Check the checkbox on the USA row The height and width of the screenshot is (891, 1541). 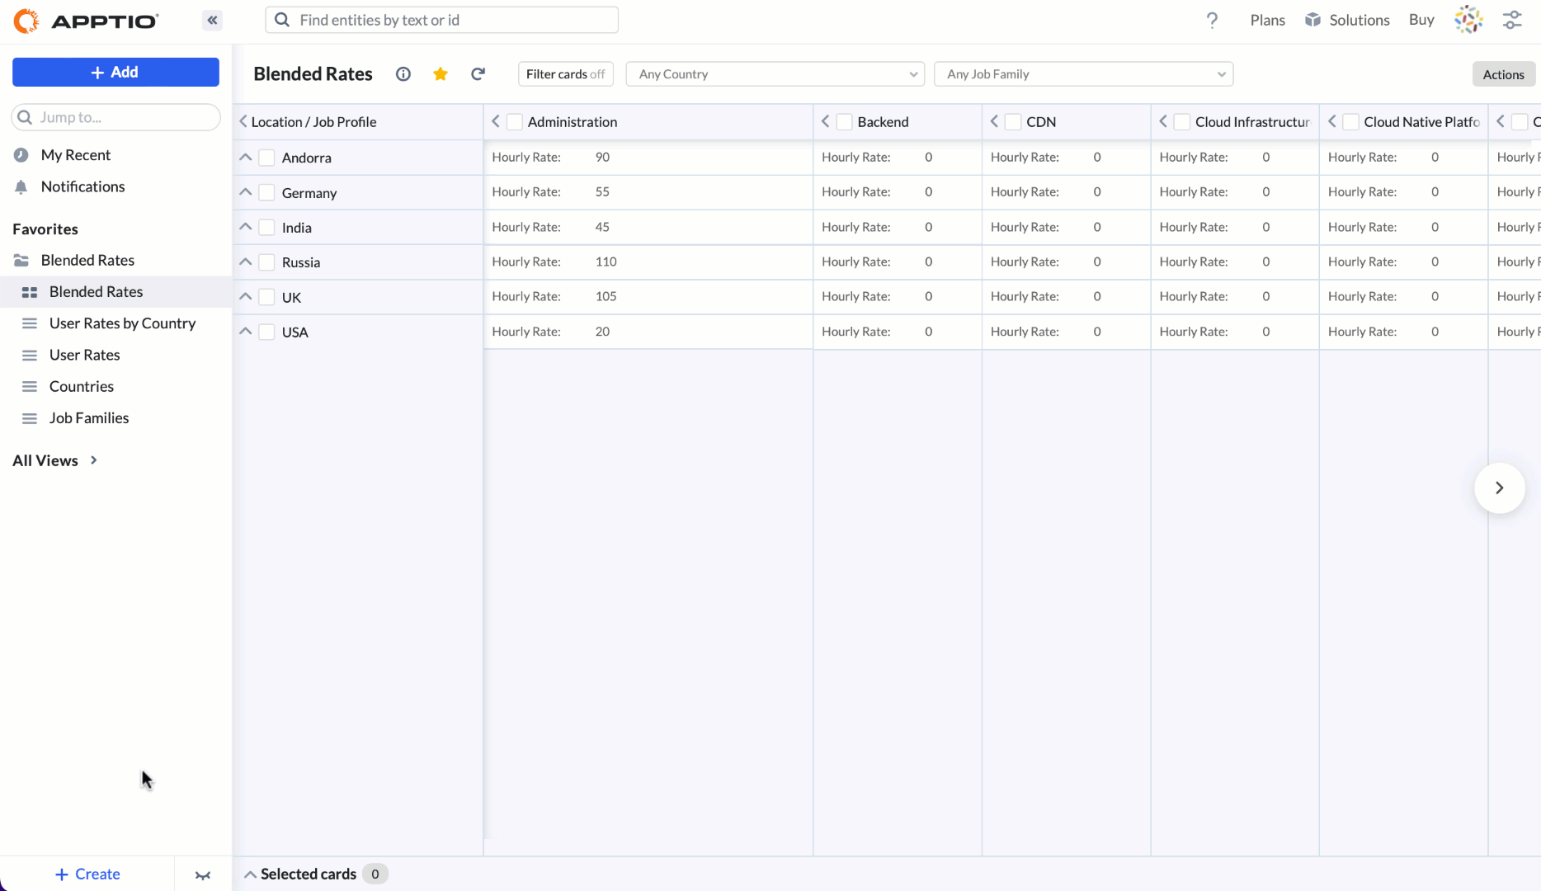click(266, 332)
